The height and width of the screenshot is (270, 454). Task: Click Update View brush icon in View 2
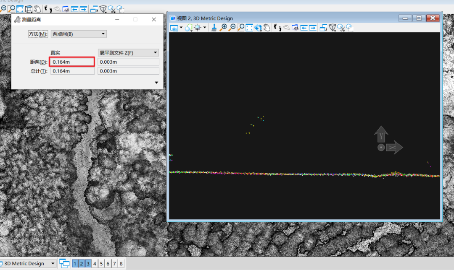pyautogui.click(x=214, y=28)
